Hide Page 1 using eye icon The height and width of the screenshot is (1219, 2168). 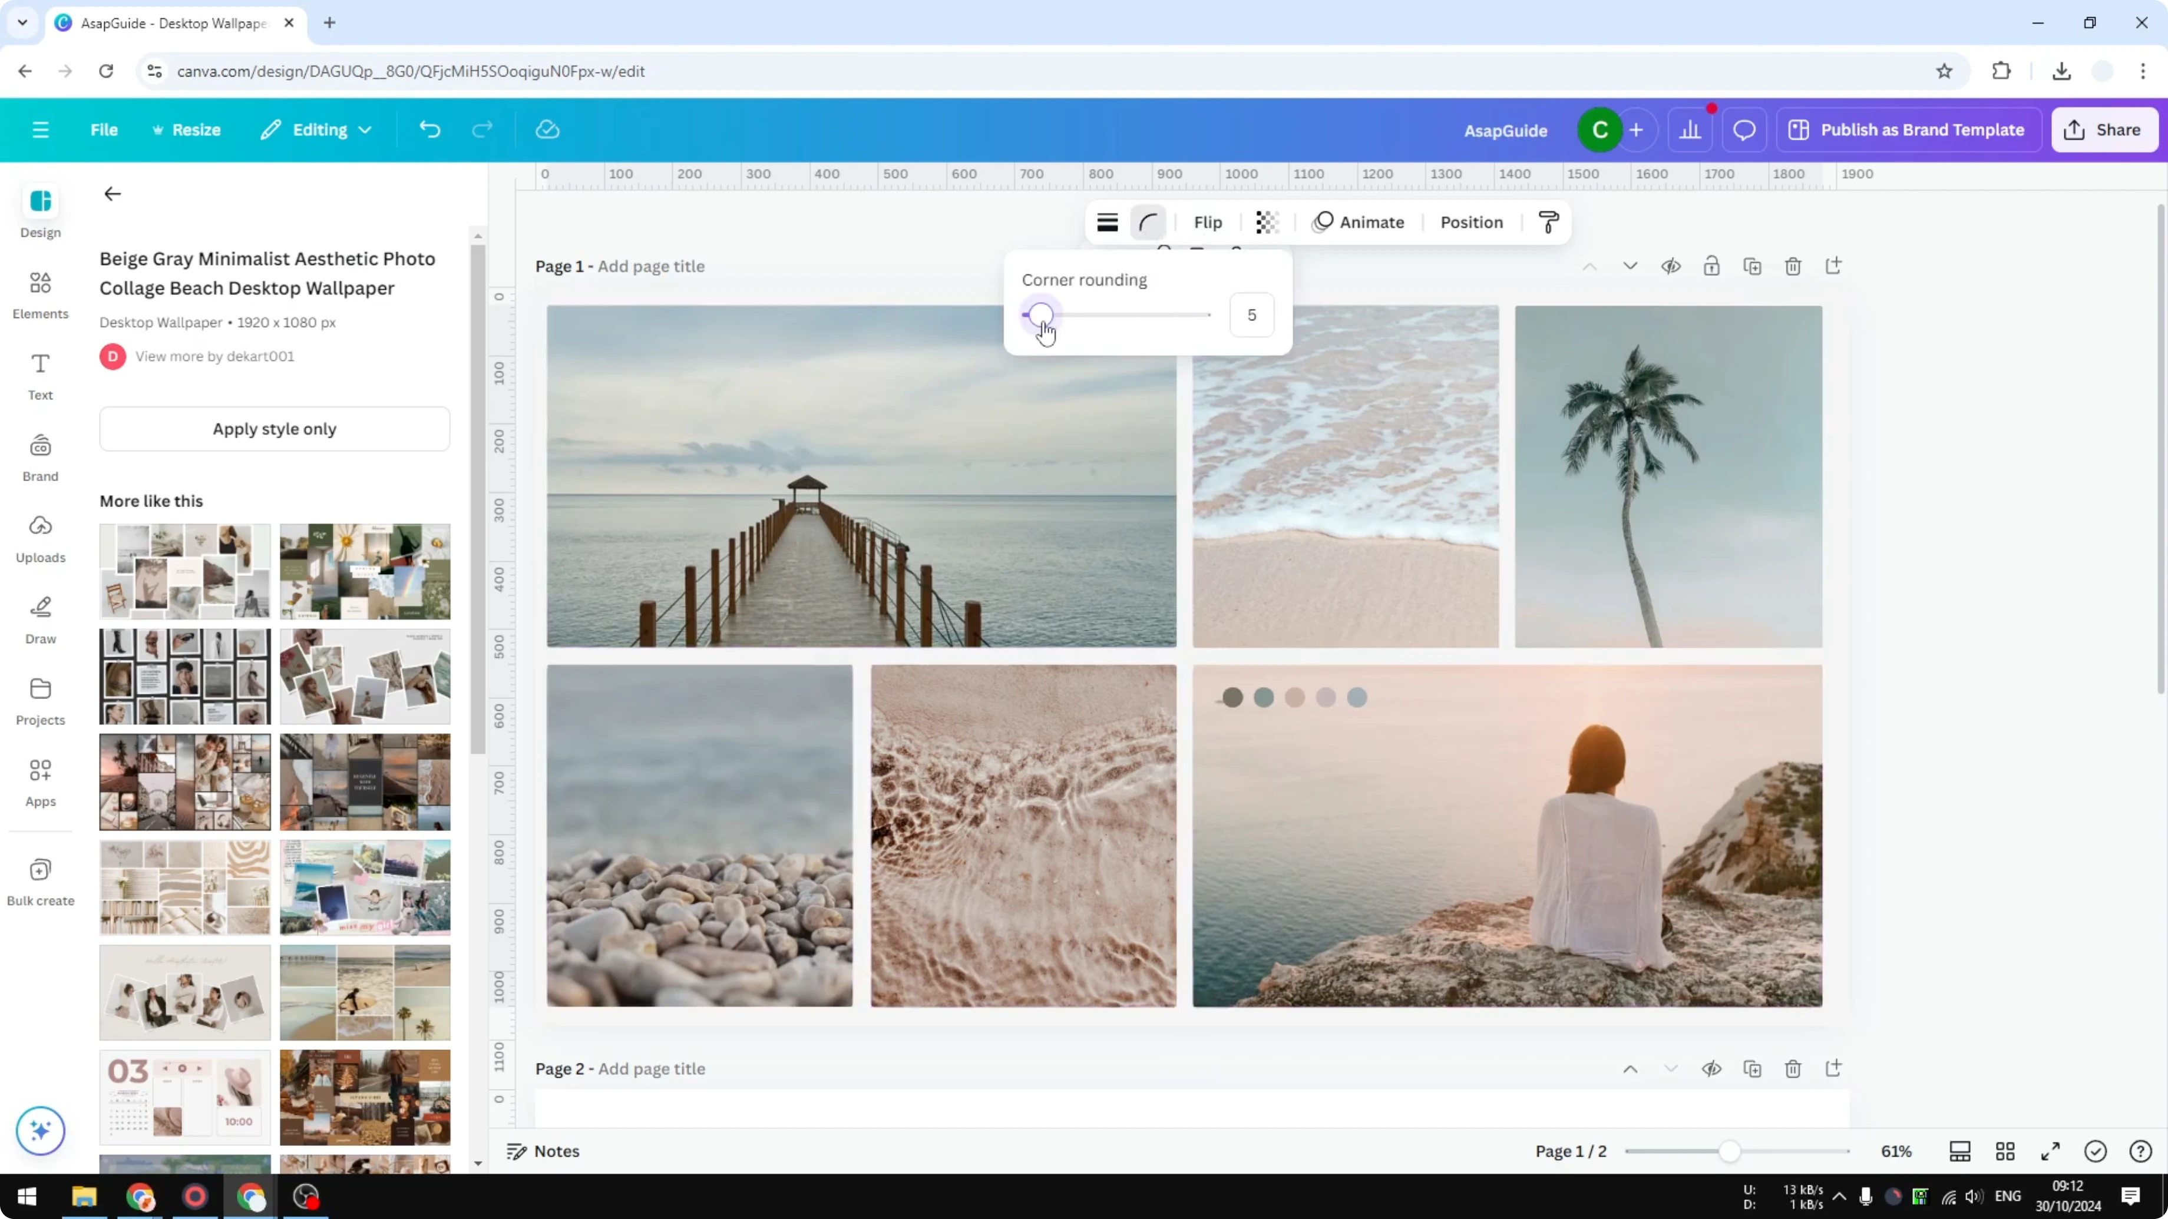pos(1671,266)
